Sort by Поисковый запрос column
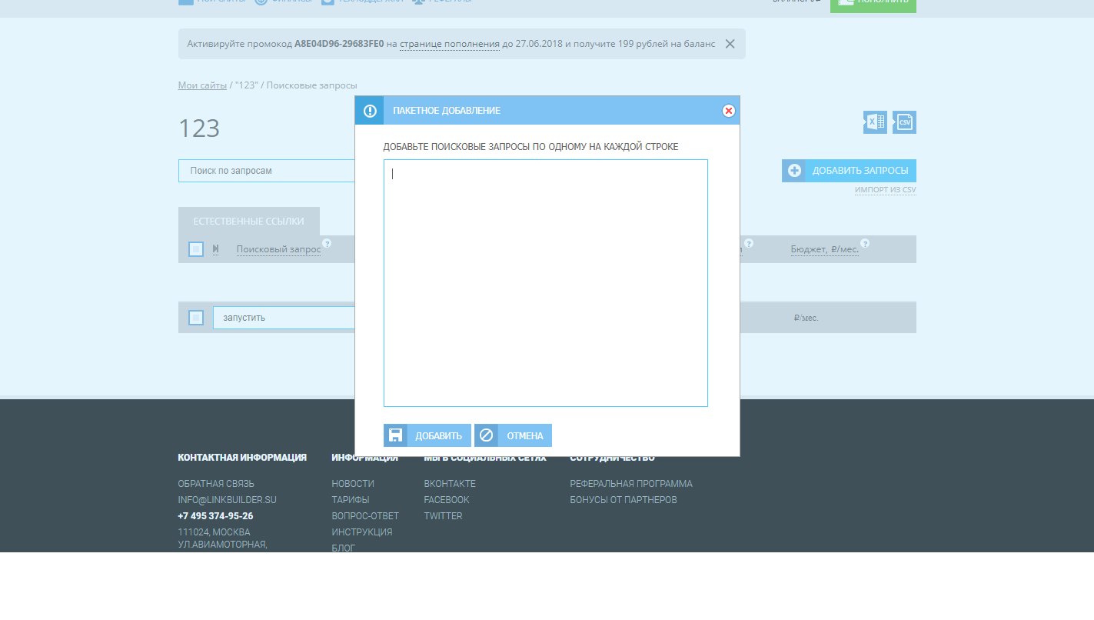This screenshot has width=1094, height=620. [278, 249]
